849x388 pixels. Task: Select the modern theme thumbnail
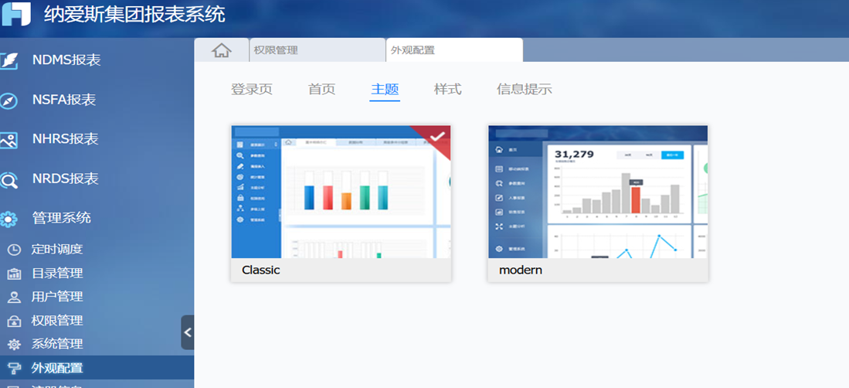(x=598, y=192)
